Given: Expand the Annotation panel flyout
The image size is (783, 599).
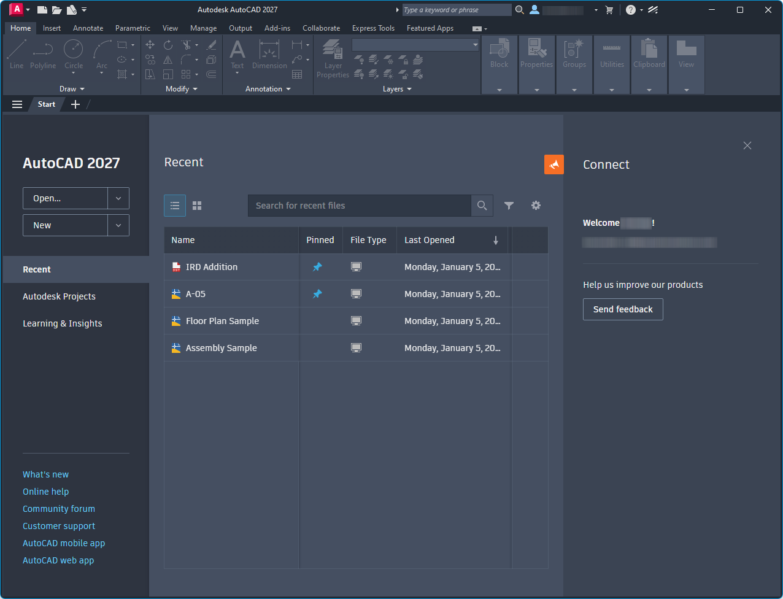Looking at the screenshot, I should (x=268, y=89).
